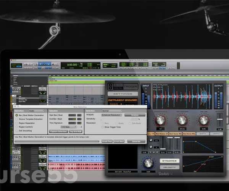Click the Generate button in Beat Detective

(x=136, y=141)
